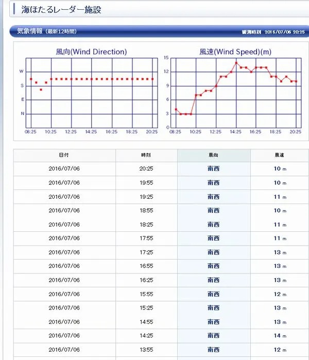Viewport: 309px width, 360px height.
Task: Click the date cell in the 16:25 row
Action: click(x=64, y=280)
